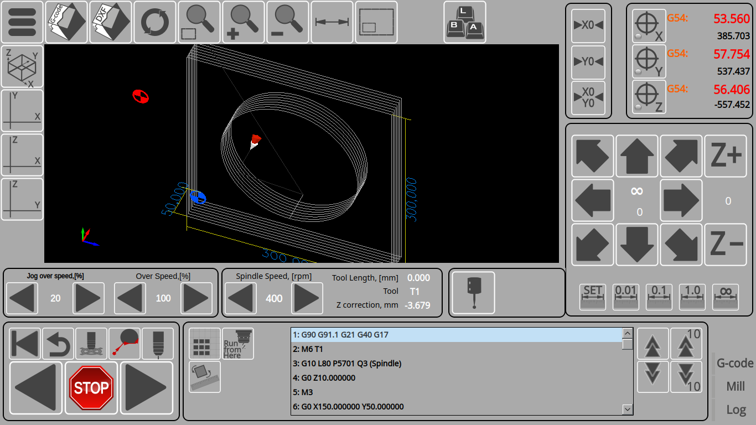Open the on-screen keyboard (L B A keys)
Image resolution: width=756 pixels, height=425 pixels.
pos(465,22)
